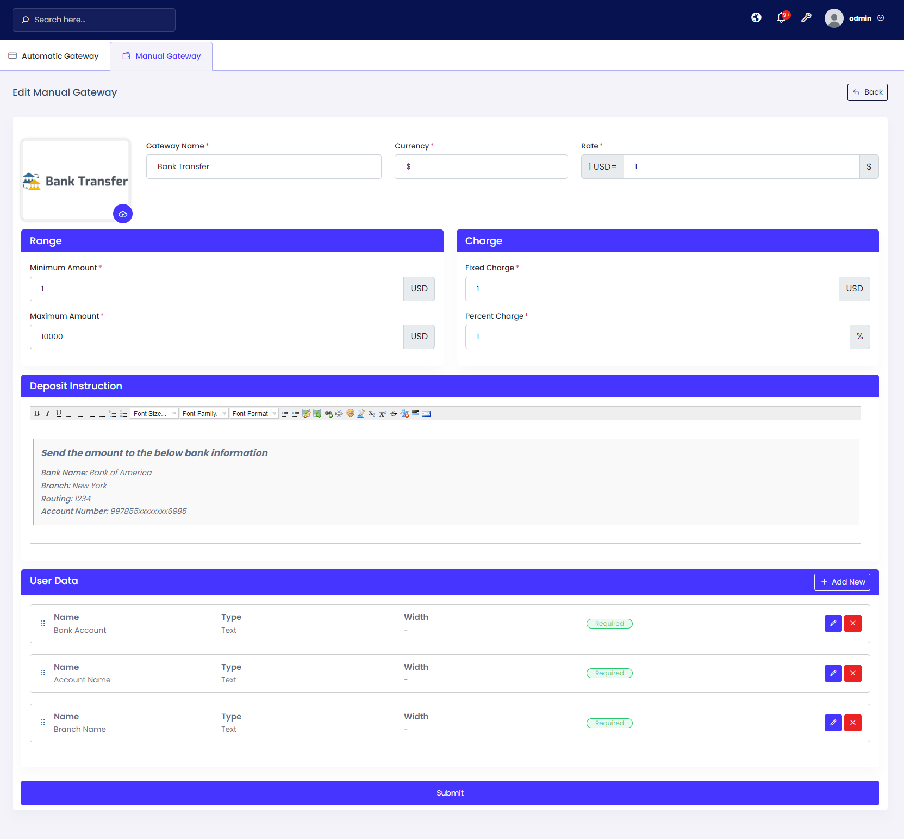Remove hyperlink using the unlink icon

pyautogui.click(x=339, y=413)
